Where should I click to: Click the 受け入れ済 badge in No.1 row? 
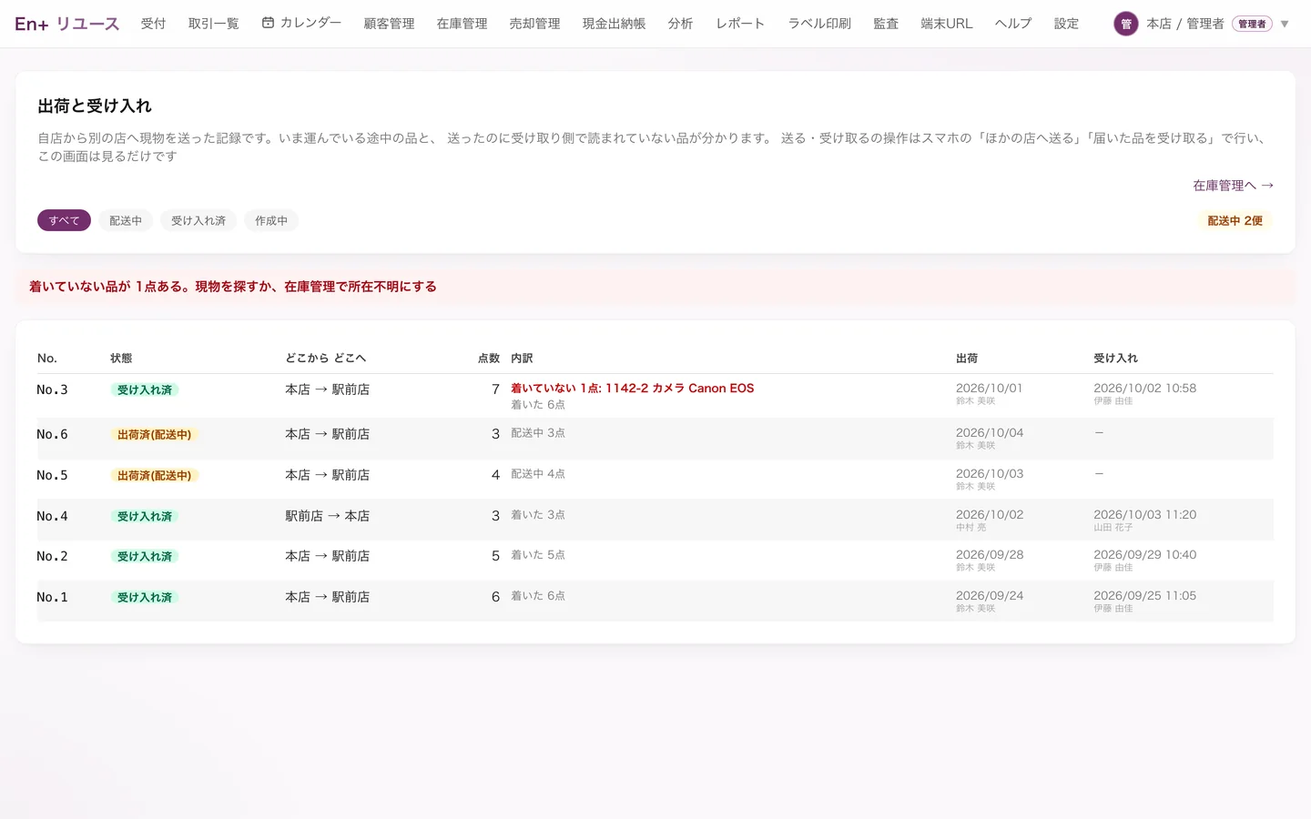[144, 597]
